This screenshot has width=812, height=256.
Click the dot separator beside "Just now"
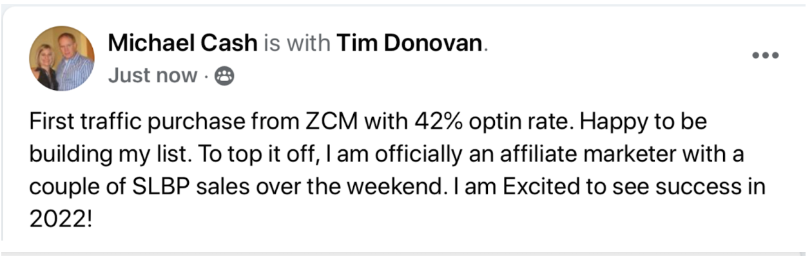pos(206,77)
